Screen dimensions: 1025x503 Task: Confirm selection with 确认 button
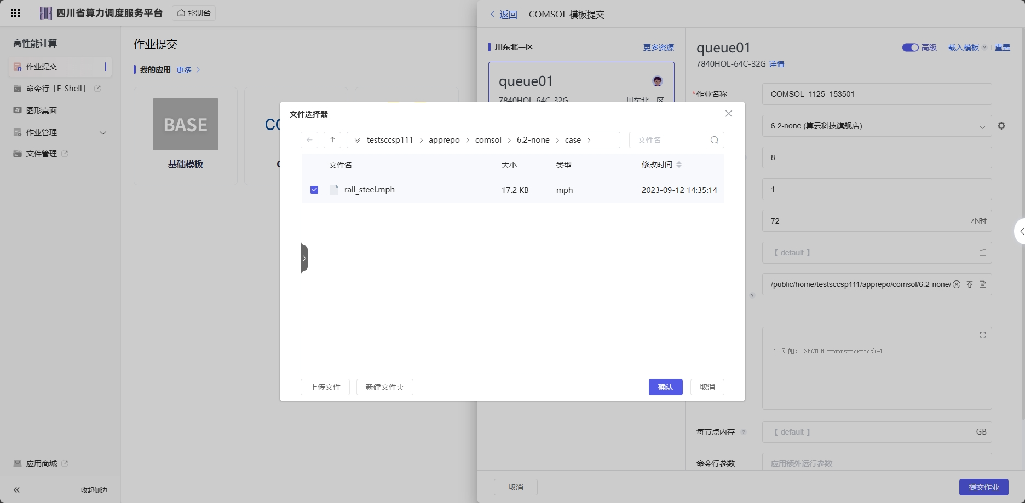(666, 387)
